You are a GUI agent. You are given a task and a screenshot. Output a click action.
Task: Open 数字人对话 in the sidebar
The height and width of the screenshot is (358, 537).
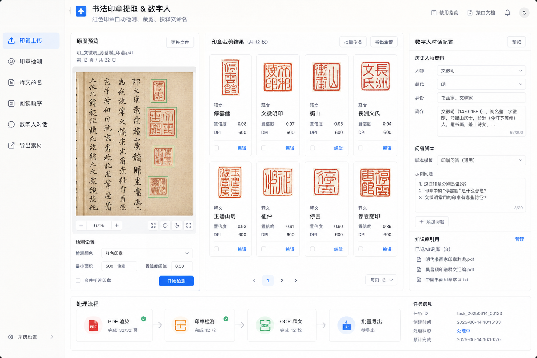(x=31, y=124)
